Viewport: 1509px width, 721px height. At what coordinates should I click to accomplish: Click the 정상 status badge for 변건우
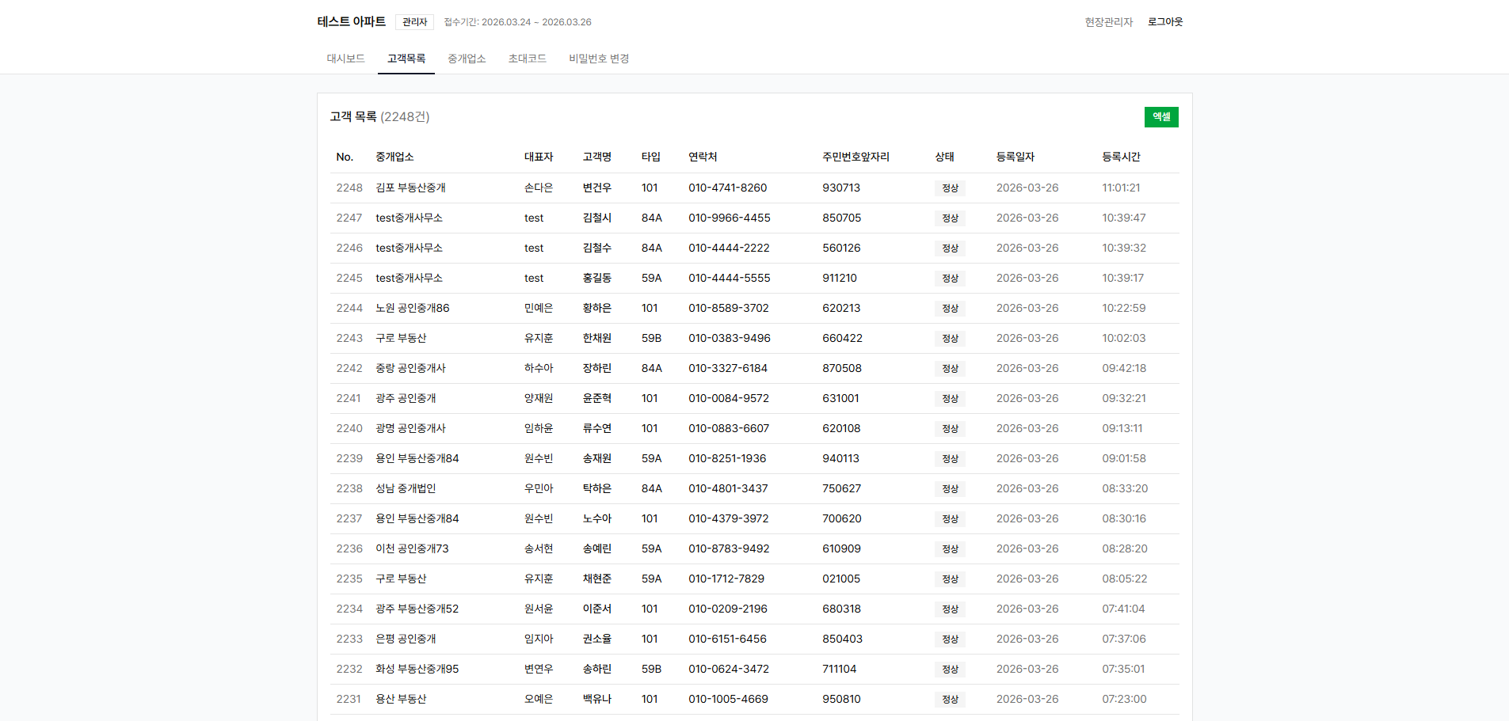click(950, 188)
